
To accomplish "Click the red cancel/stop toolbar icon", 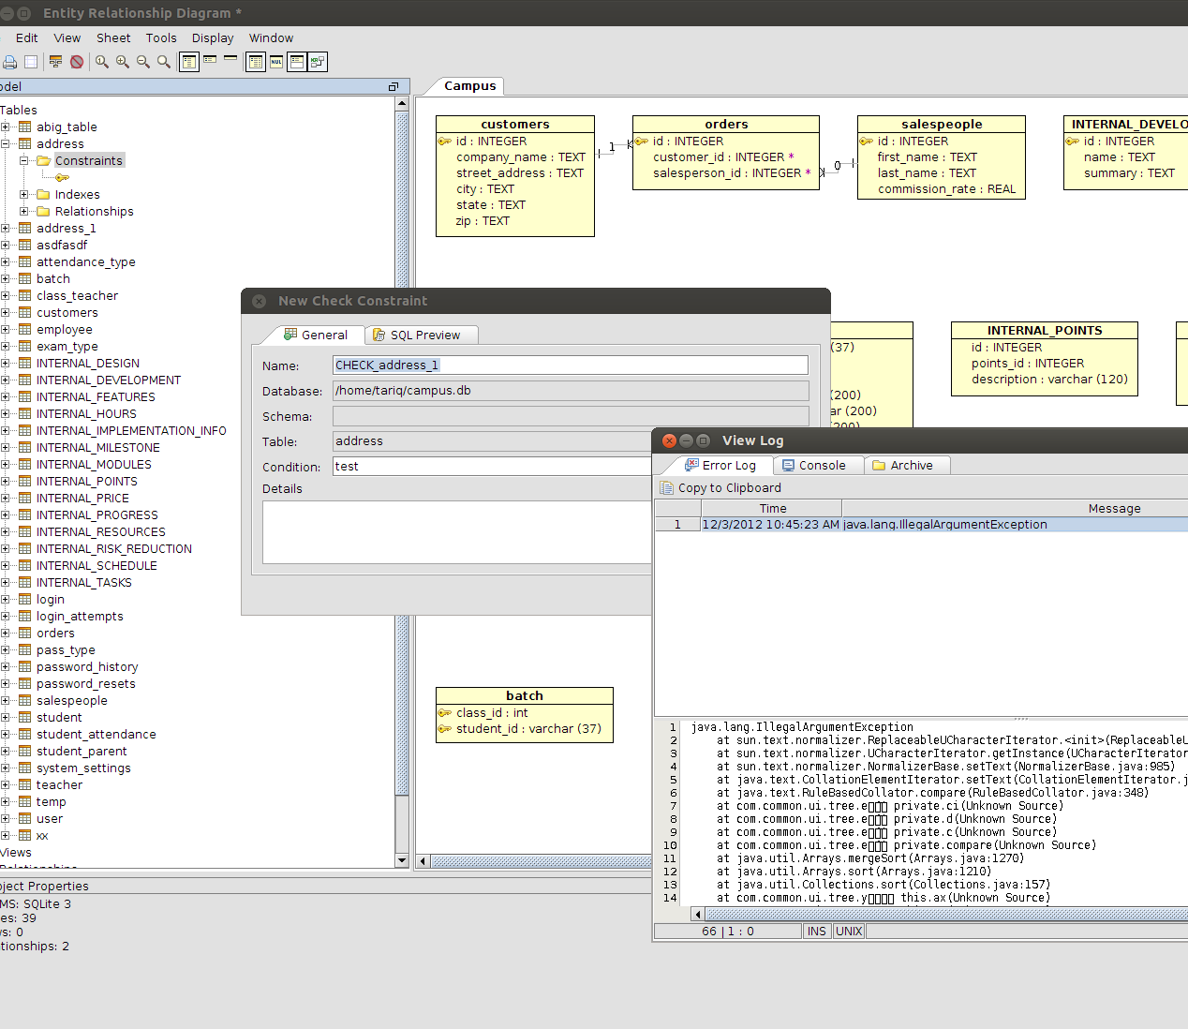I will (x=77, y=62).
